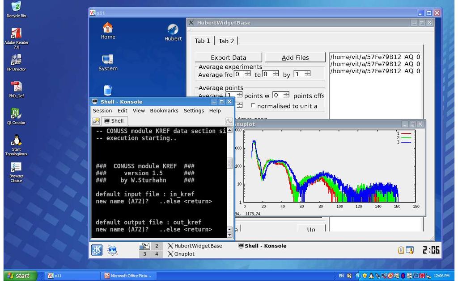Open the Bookmarks menu in Konsole
The width and height of the screenshot is (458, 281).
(164, 111)
